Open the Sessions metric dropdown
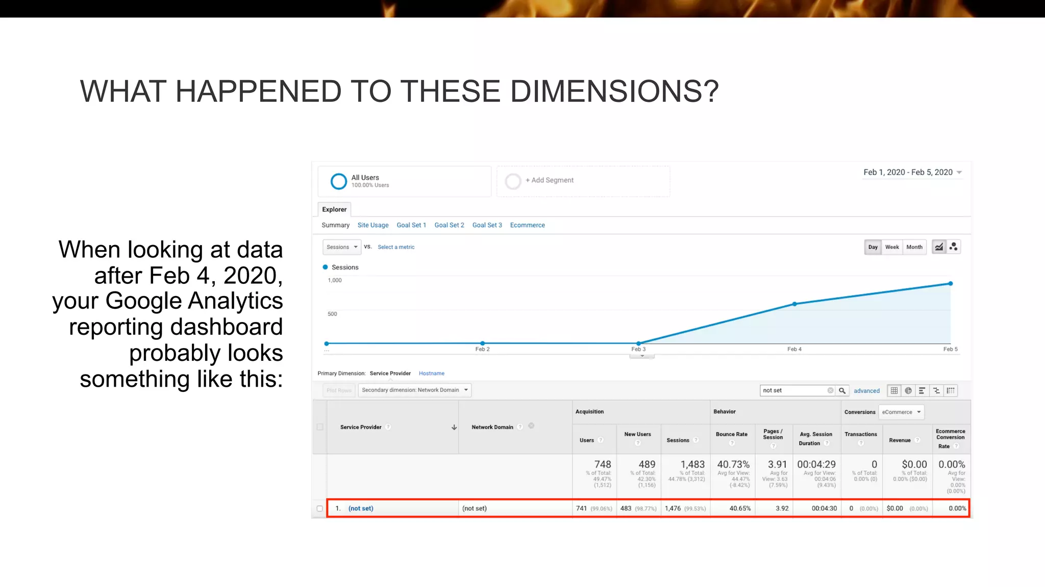1045x587 pixels. (342, 247)
